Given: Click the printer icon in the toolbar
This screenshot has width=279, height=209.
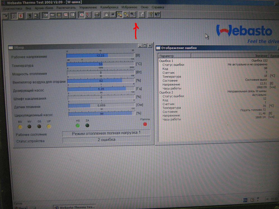Looking at the screenshot, I should 97,15.
